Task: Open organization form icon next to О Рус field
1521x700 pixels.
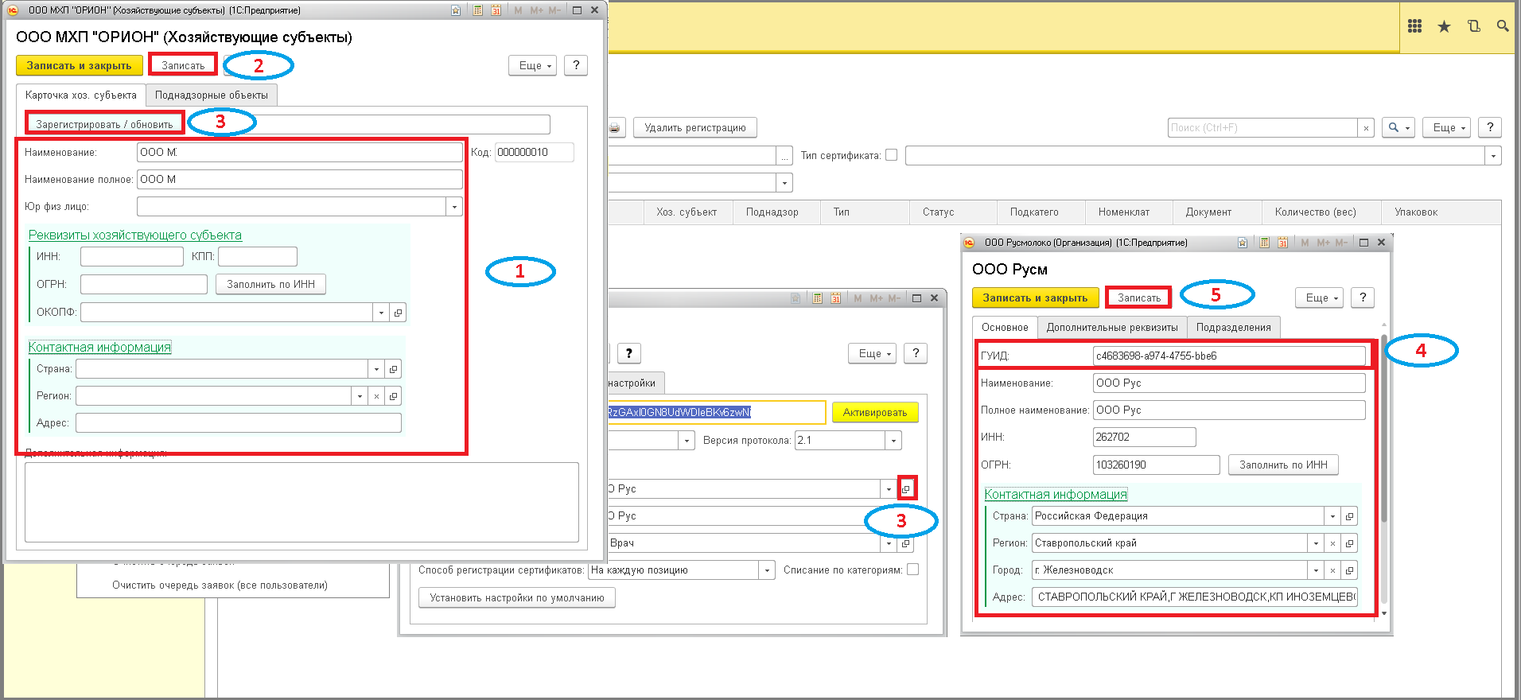Action: 906,489
